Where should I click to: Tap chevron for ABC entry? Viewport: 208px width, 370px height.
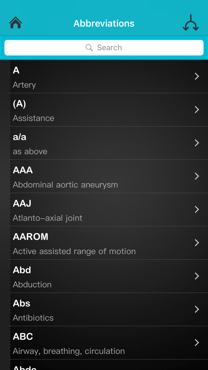coord(197,343)
